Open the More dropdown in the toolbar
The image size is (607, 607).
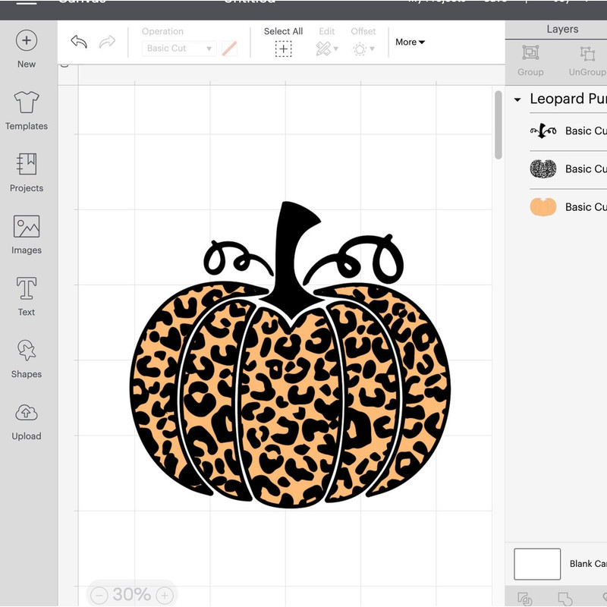[x=409, y=42]
